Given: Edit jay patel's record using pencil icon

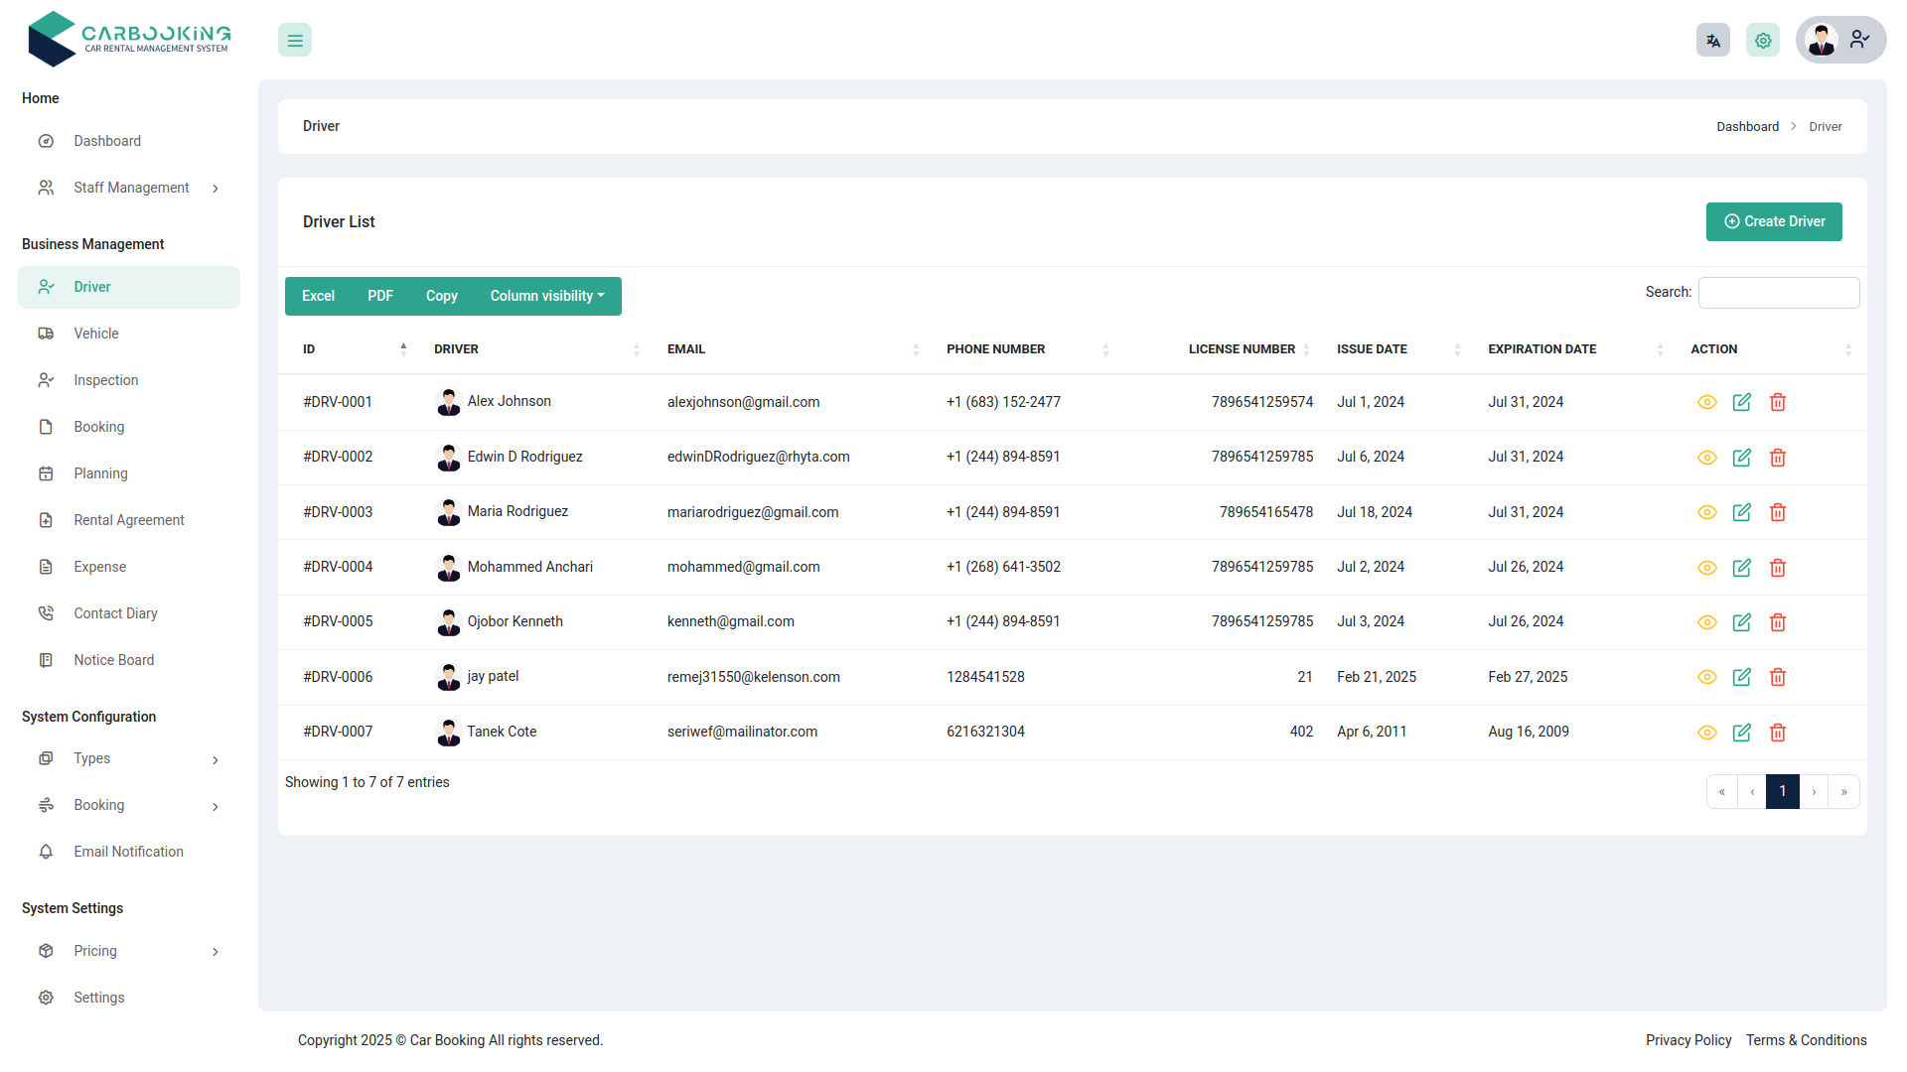Looking at the screenshot, I should [1742, 677].
